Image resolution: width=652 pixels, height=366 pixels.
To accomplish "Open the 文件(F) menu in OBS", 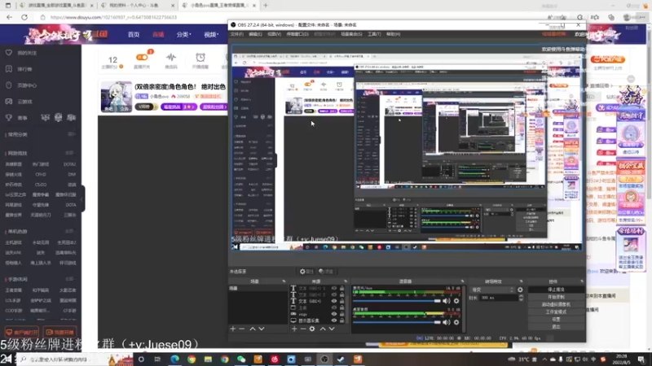I will (x=237, y=34).
